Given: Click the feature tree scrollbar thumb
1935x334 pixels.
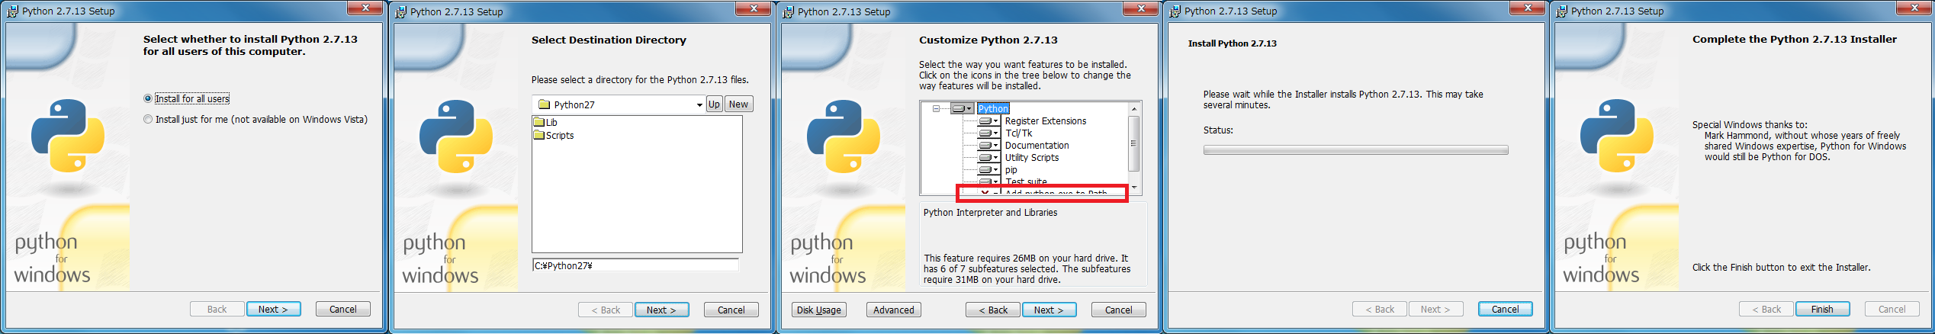Looking at the screenshot, I should pos(1134,143).
